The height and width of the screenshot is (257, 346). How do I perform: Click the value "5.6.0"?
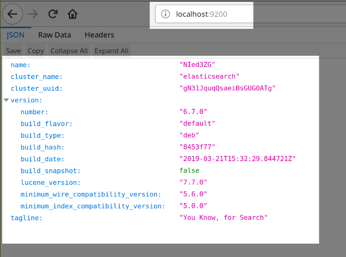click(x=193, y=194)
